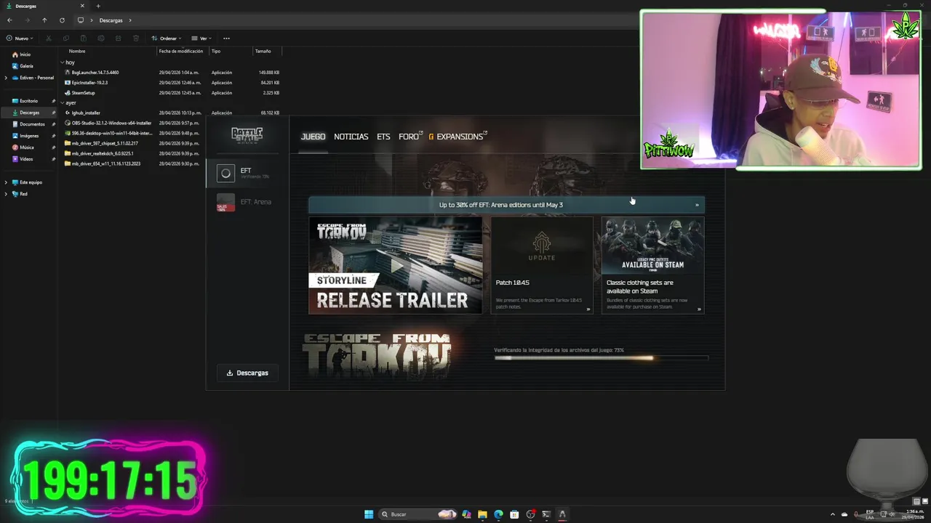Open the Patch 1.0.4.5 news card
The height and width of the screenshot is (523, 931).
pyautogui.click(x=542, y=265)
